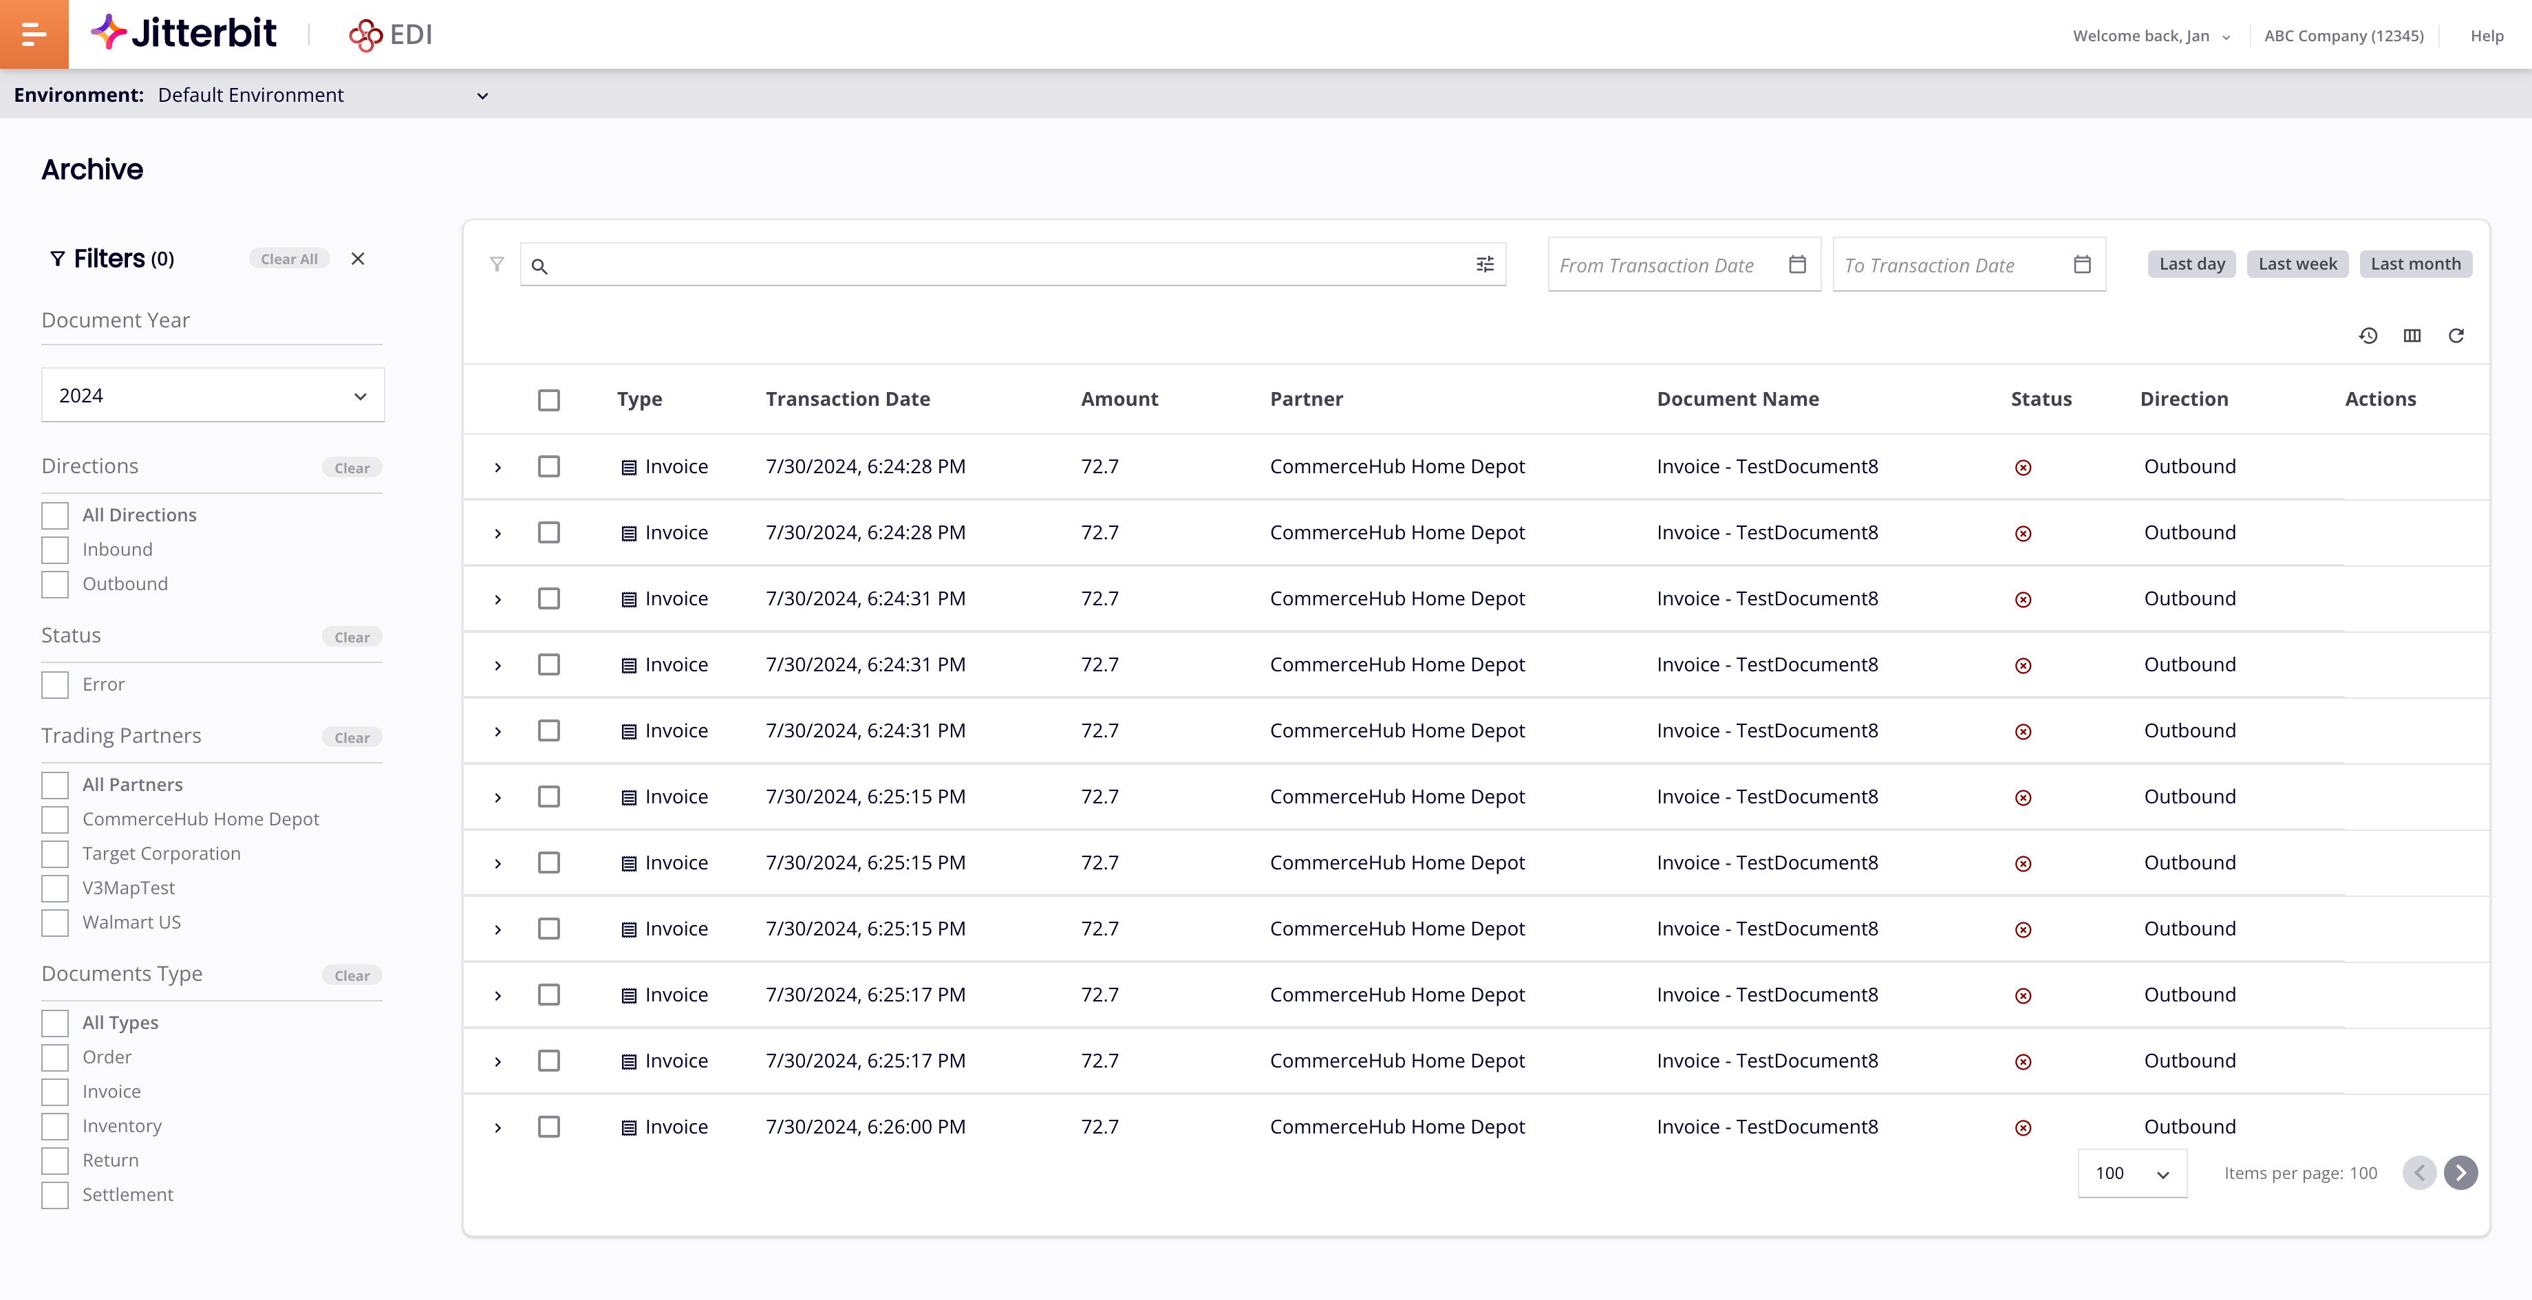This screenshot has width=2532, height=1300.
Task: Tick the Outbound direction checkbox
Action: click(x=55, y=585)
